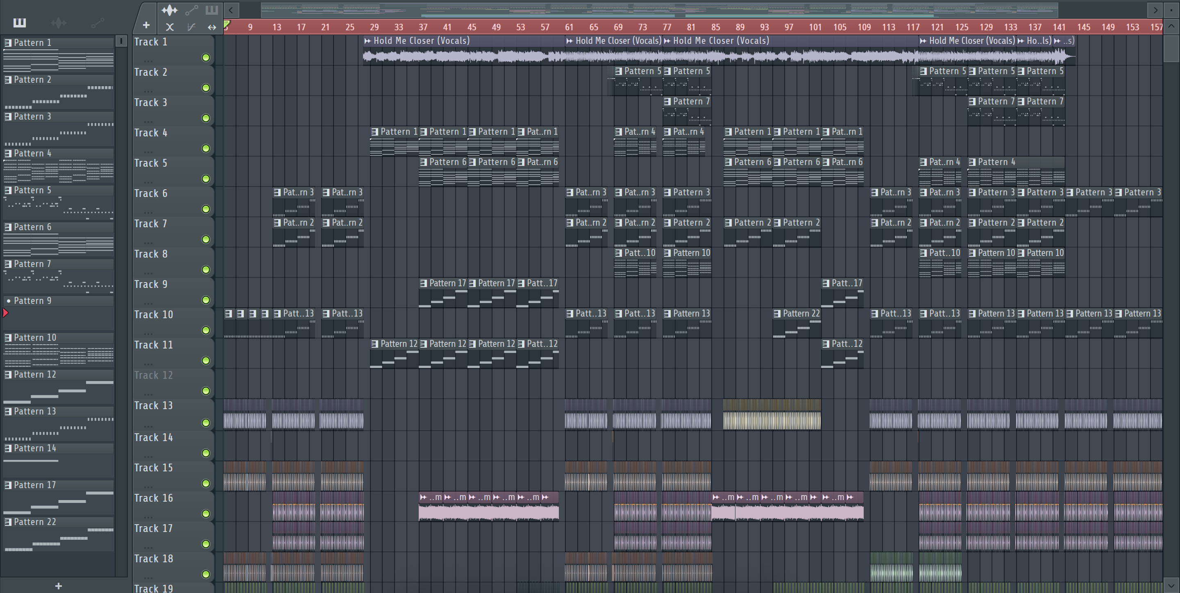
Task: Open the first Pattern 6 clip menu on Track 5
Action: coord(424,162)
